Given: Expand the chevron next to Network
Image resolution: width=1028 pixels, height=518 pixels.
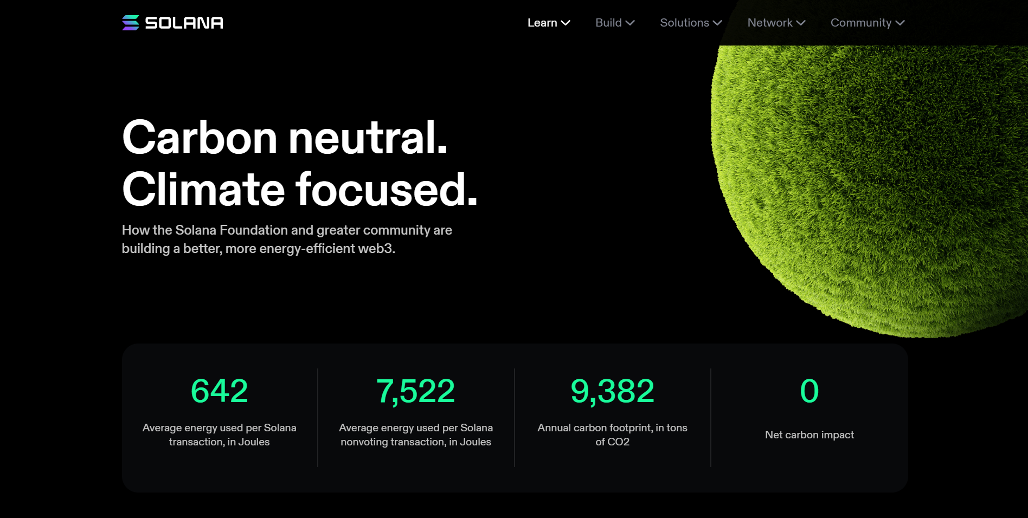Looking at the screenshot, I should click(x=801, y=23).
